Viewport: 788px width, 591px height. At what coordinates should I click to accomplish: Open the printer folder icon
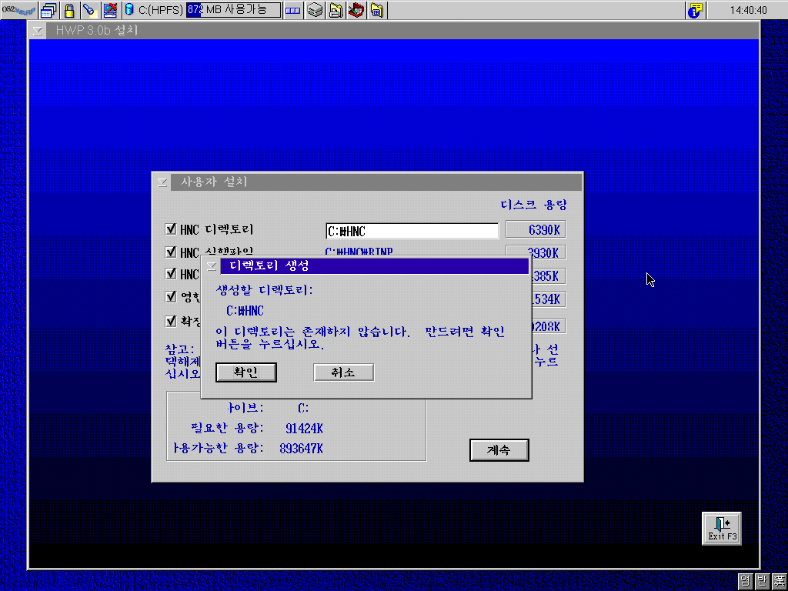pyautogui.click(x=336, y=10)
